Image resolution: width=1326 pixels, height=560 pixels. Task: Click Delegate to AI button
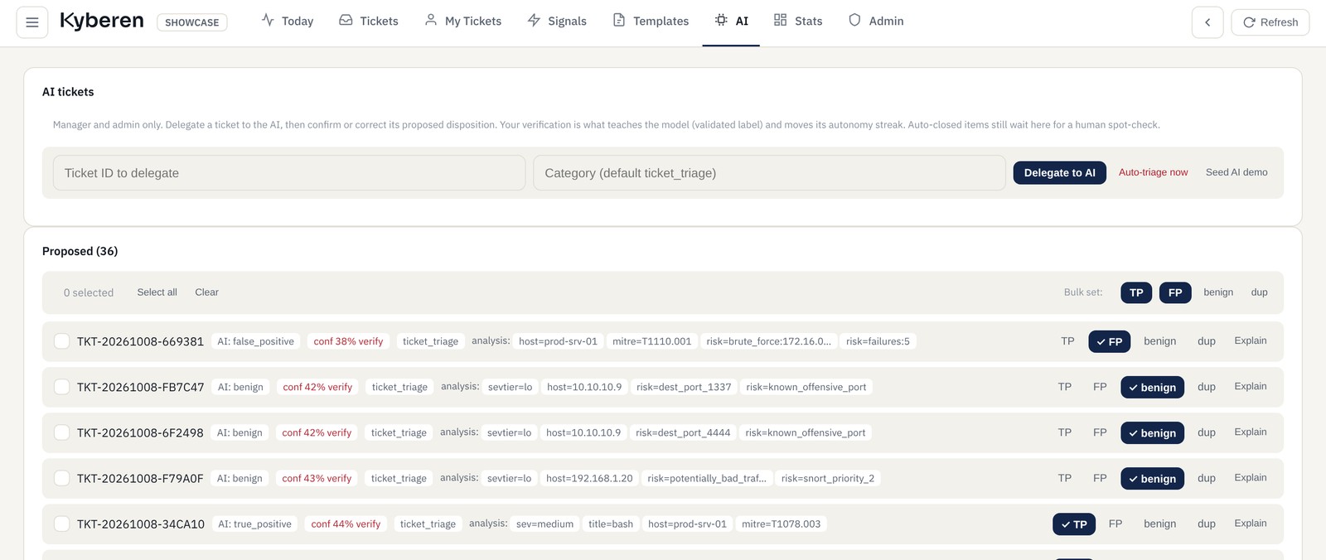coord(1060,172)
